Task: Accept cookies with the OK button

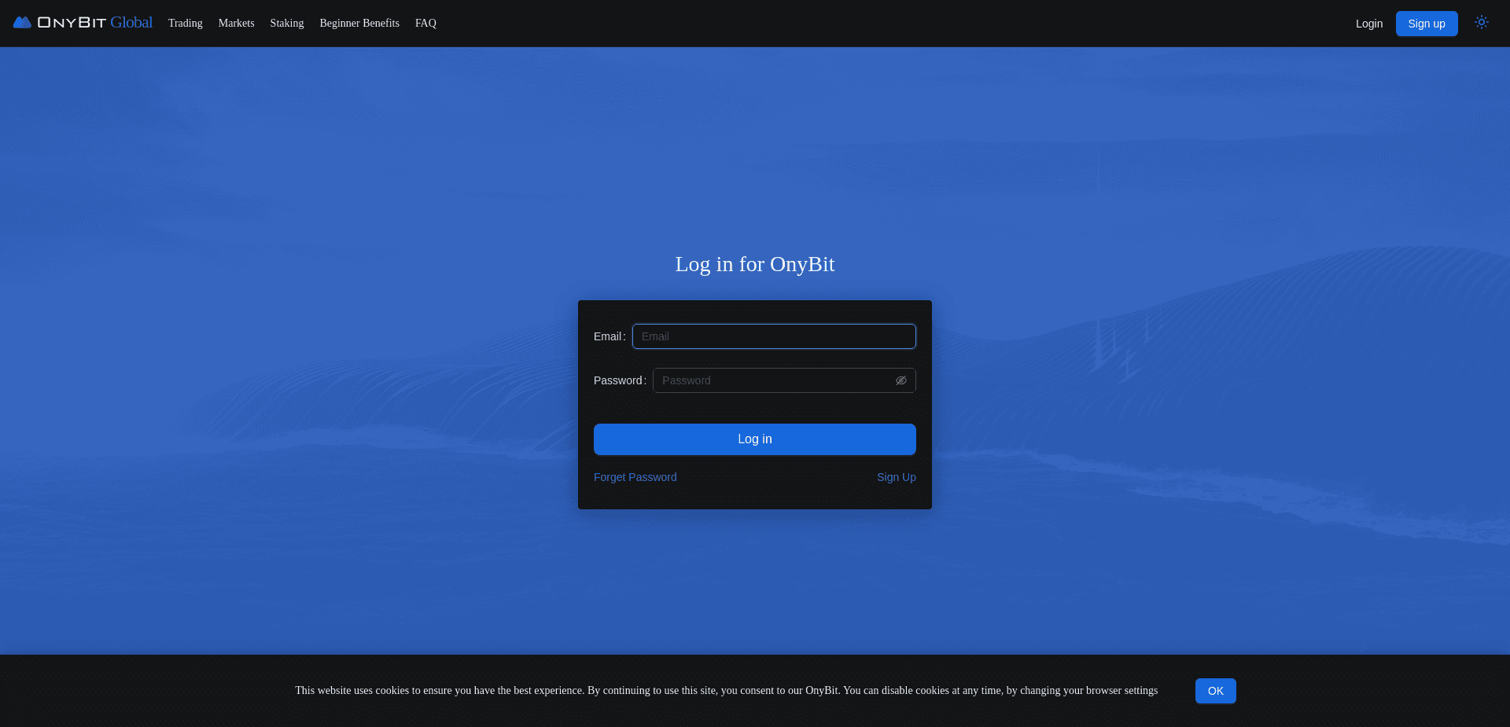Action: 1215,691
